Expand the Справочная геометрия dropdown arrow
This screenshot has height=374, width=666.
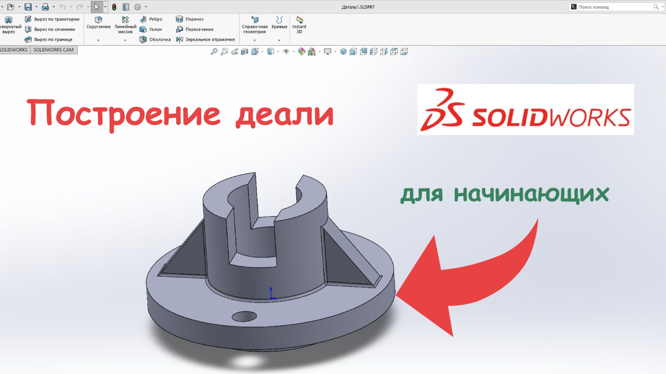255,40
